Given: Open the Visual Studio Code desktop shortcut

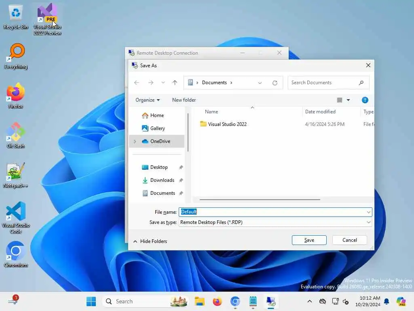Looking at the screenshot, I should click(16, 217).
